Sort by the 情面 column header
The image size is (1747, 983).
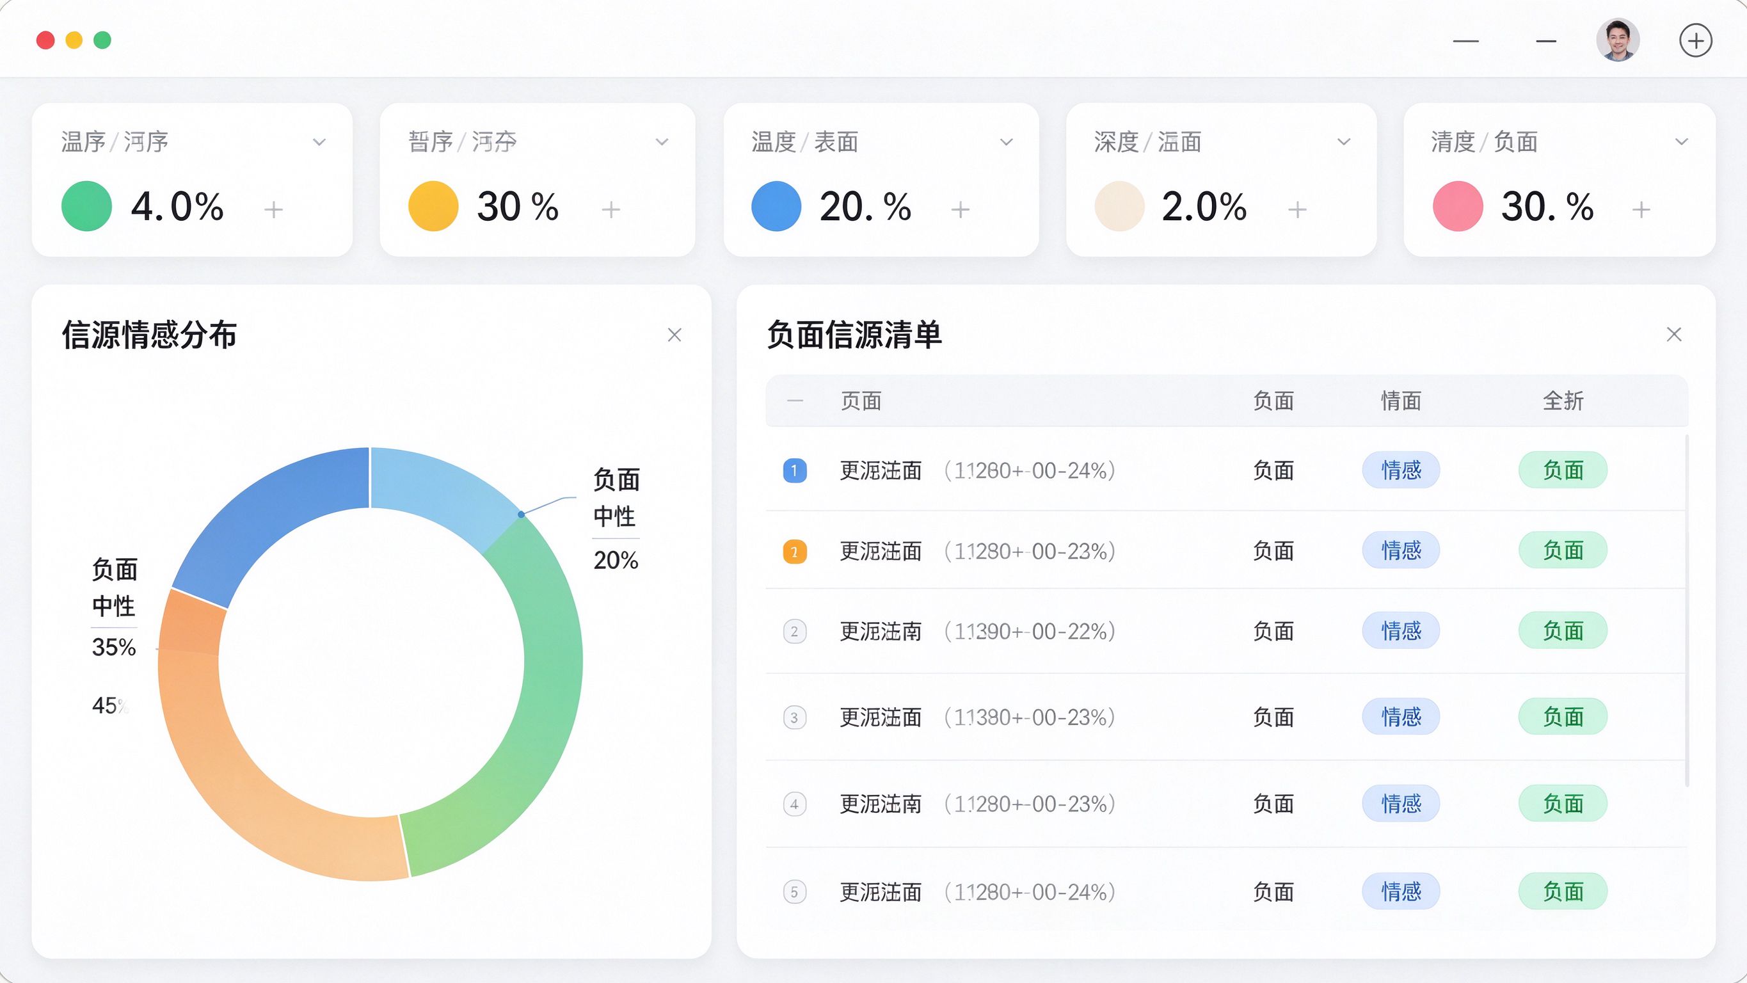click(1401, 401)
